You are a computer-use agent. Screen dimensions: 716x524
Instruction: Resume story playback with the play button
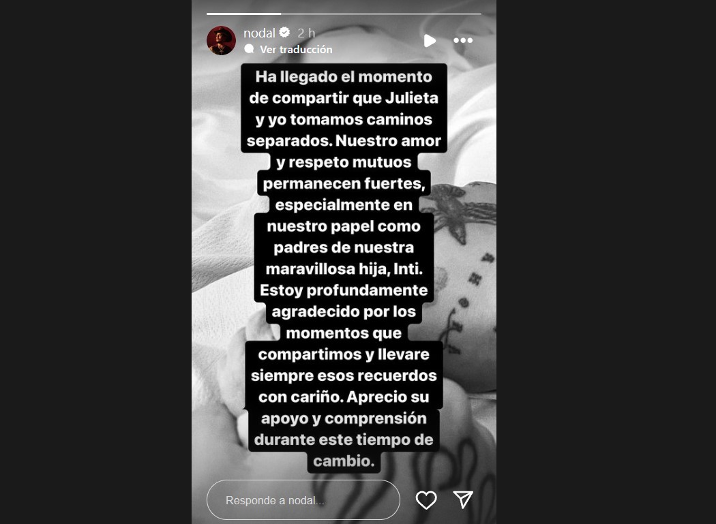pos(429,41)
